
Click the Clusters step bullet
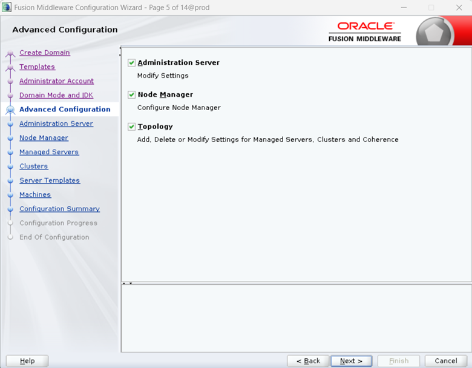coord(10,166)
